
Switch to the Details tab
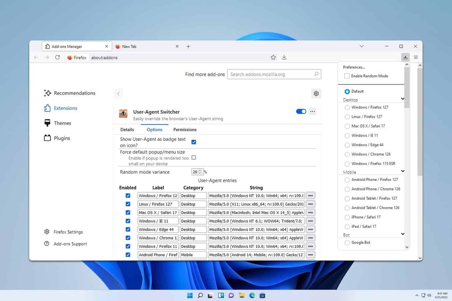pyautogui.click(x=127, y=130)
